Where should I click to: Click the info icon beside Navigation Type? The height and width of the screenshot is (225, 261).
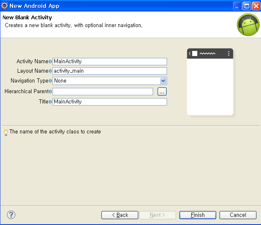click(50, 81)
